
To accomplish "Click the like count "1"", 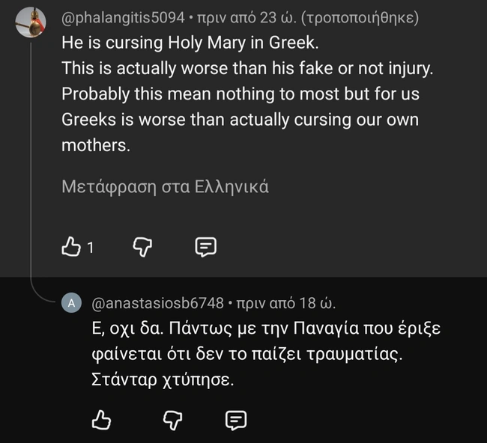I will (x=91, y=248).
